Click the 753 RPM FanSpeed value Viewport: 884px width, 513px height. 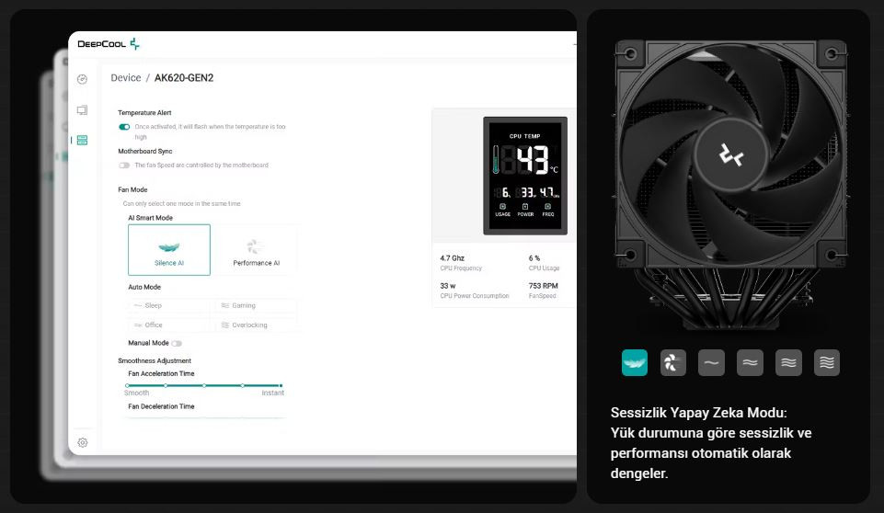543,286
